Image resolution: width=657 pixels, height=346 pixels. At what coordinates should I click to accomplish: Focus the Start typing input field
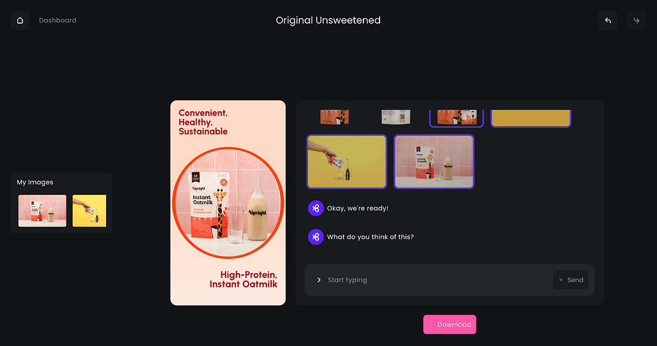[x=436, y=280]
